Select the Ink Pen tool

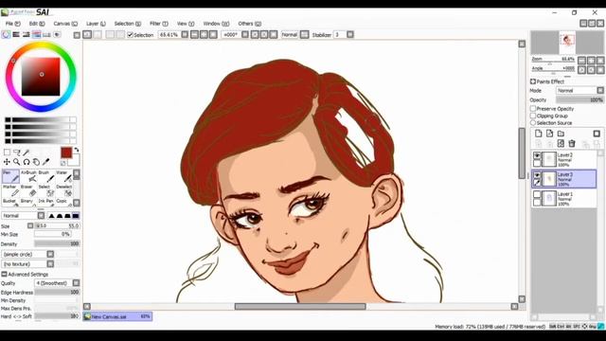pyautogui.click(x=45, y=202)
